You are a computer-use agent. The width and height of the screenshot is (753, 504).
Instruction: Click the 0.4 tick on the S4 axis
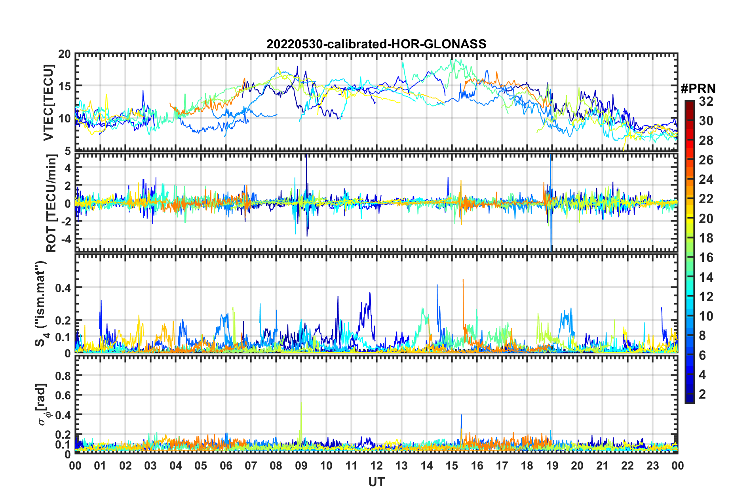point(63,288)
